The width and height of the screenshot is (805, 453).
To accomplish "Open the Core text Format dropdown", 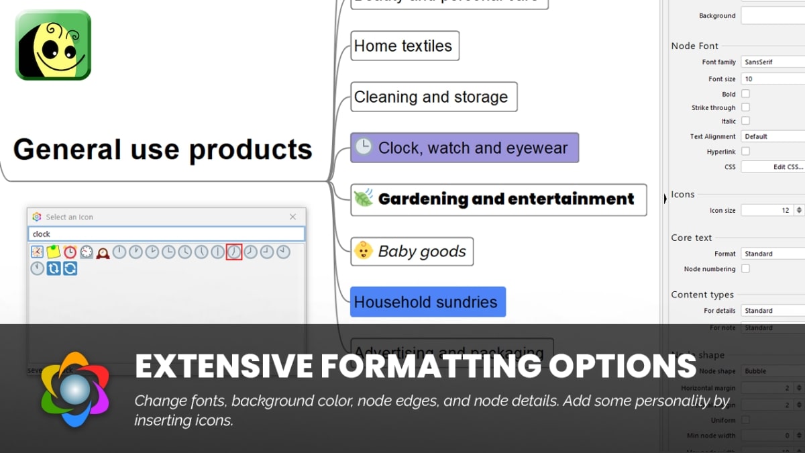I will coord(773,254).
